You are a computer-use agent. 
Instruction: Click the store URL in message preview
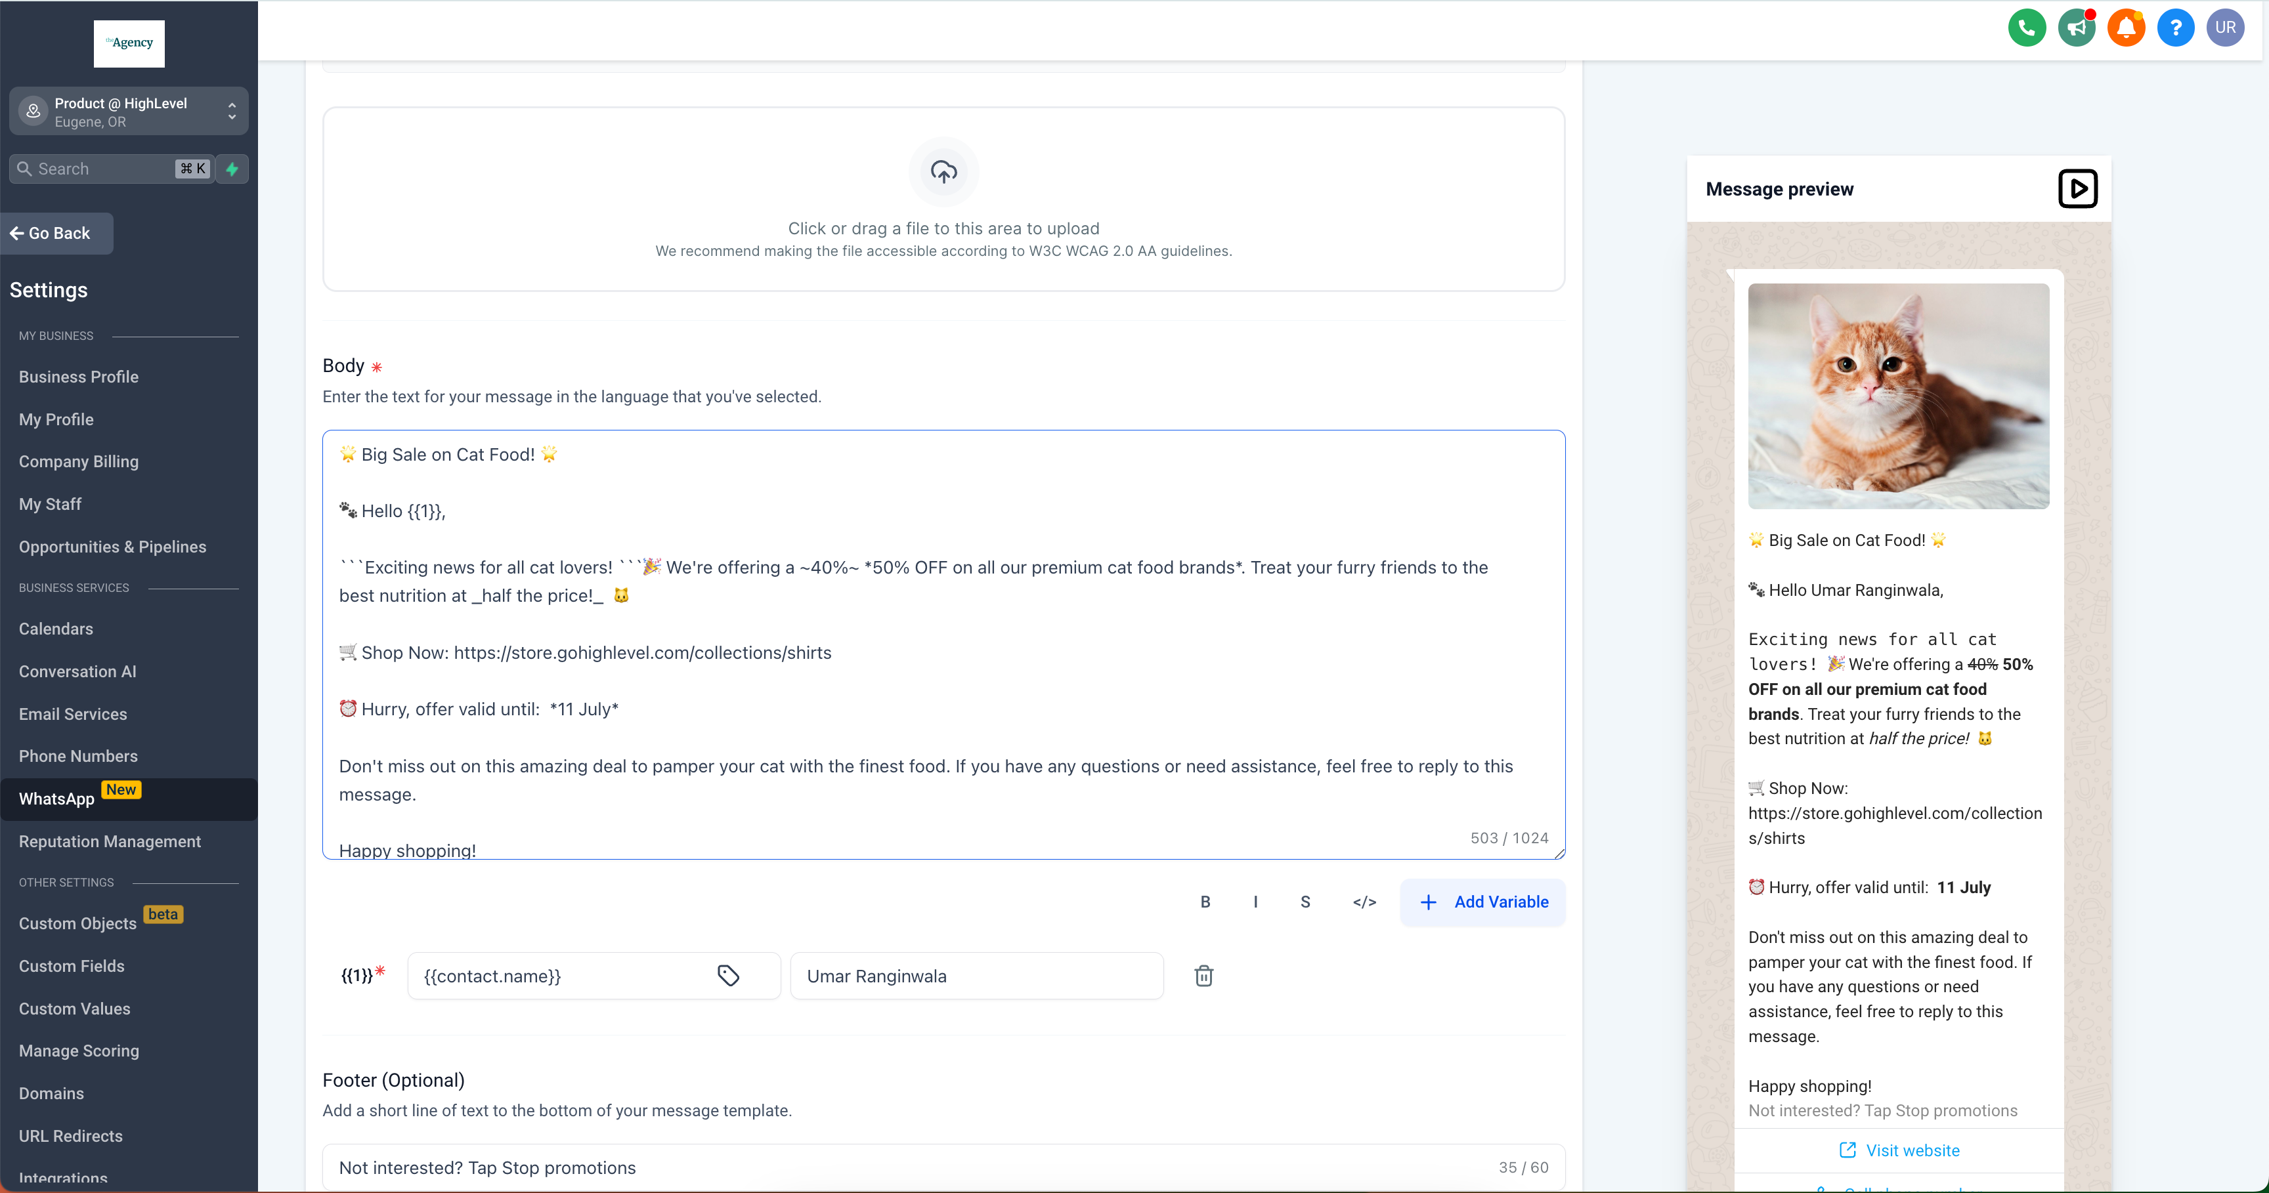click(1895, 826)
